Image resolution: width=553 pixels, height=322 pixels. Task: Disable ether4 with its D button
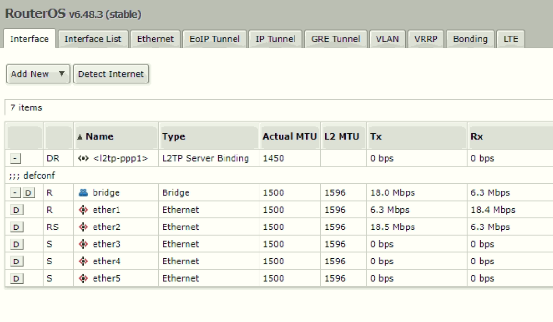[16, 262]
